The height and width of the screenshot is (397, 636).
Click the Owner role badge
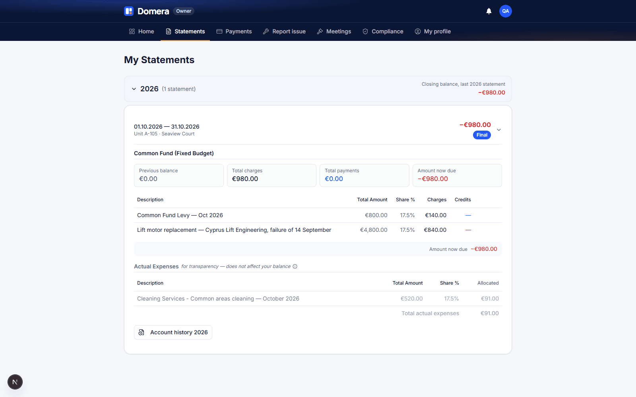184,11
